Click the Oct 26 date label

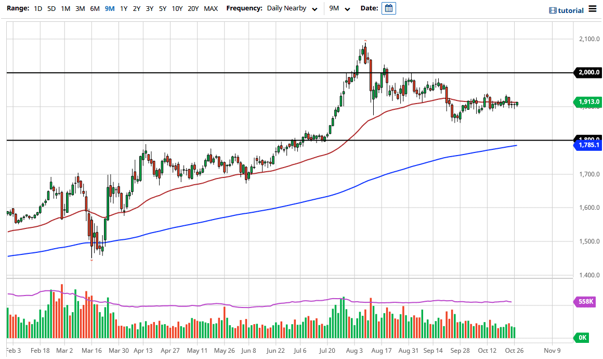[514, 351]
